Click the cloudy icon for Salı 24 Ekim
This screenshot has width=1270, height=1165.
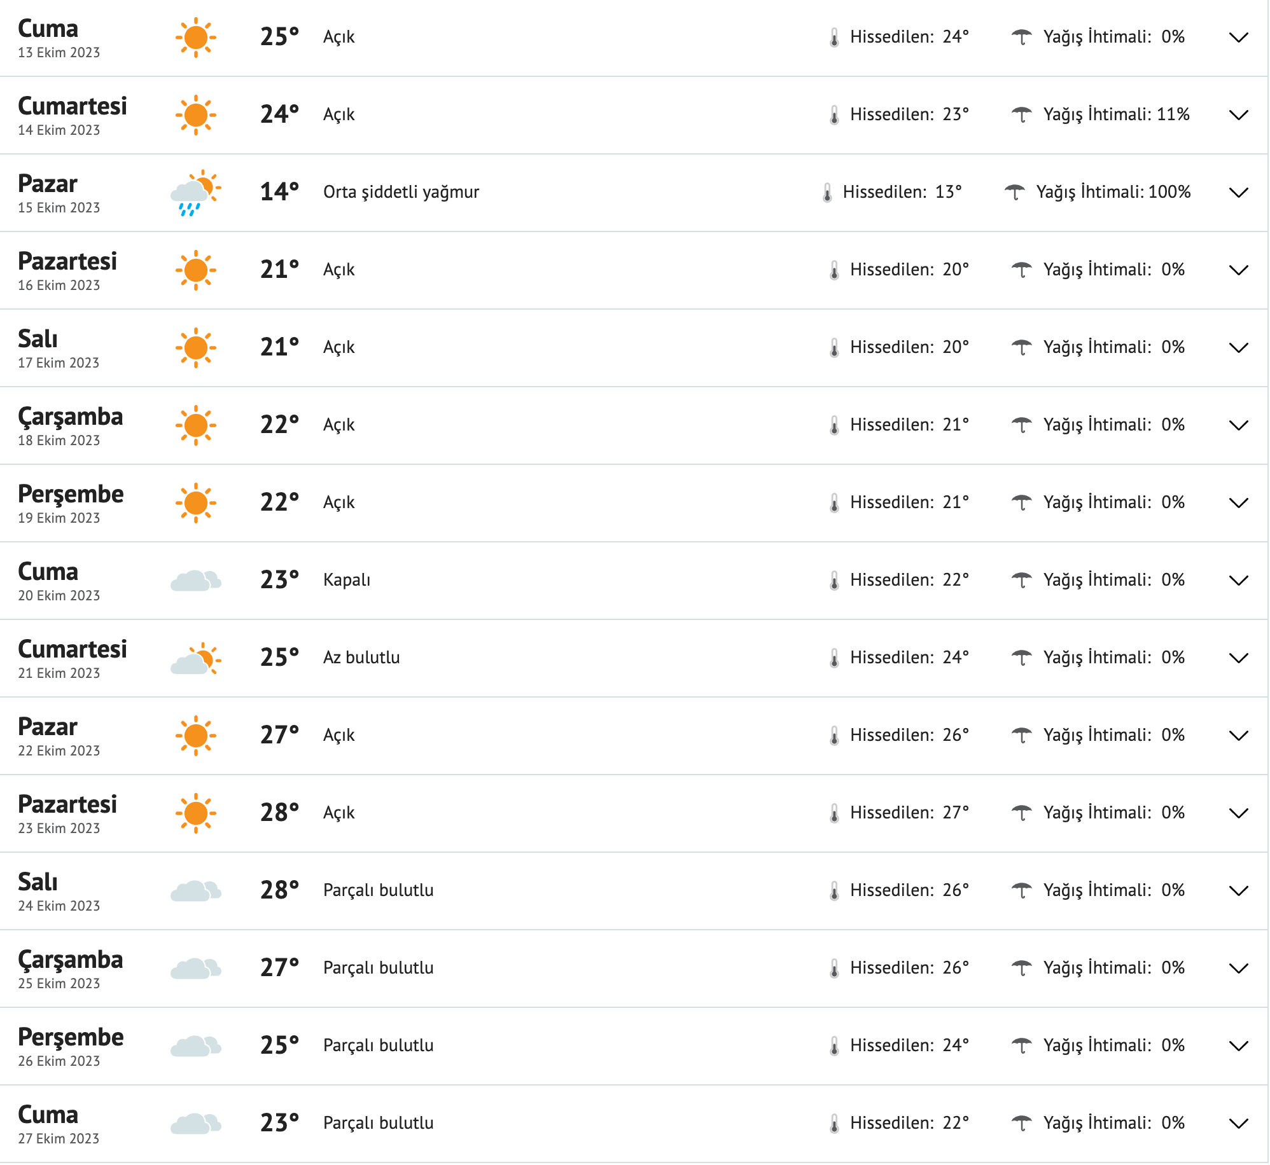[195, 890]
